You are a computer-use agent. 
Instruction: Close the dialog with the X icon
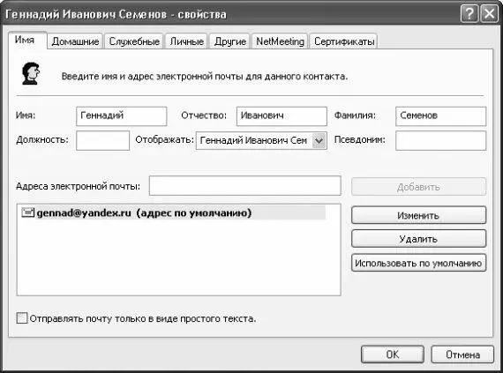coord(490,14)
